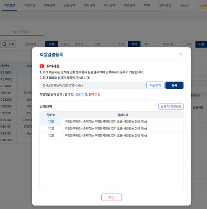Select 전체 under 근무유형 filter
The height and width of the screenshot is (209, 207).
pyautogui.click(x=52, y=44)
